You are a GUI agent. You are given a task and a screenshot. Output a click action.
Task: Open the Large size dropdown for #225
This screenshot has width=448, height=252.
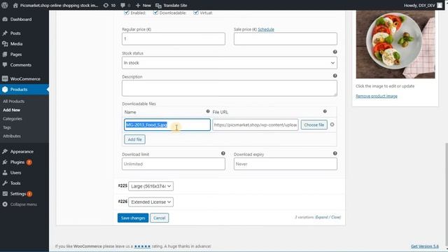coord(151,186)
